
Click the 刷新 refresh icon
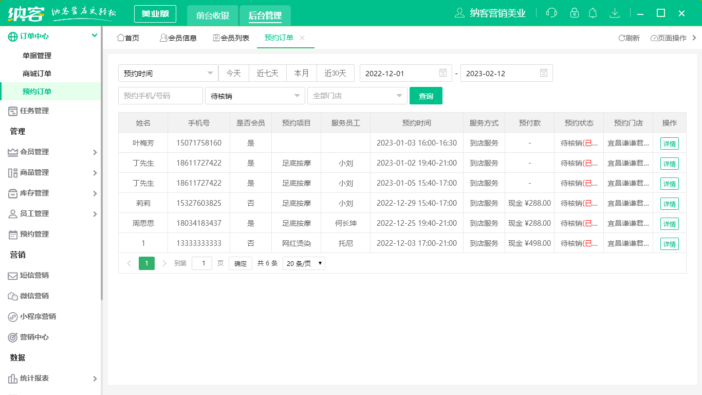(x=628, y=38)
